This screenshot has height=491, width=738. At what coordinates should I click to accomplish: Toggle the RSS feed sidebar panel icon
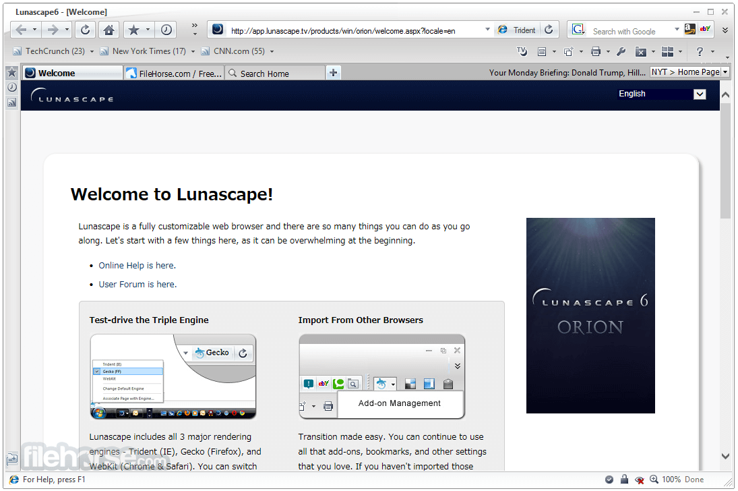click(11, 103)
